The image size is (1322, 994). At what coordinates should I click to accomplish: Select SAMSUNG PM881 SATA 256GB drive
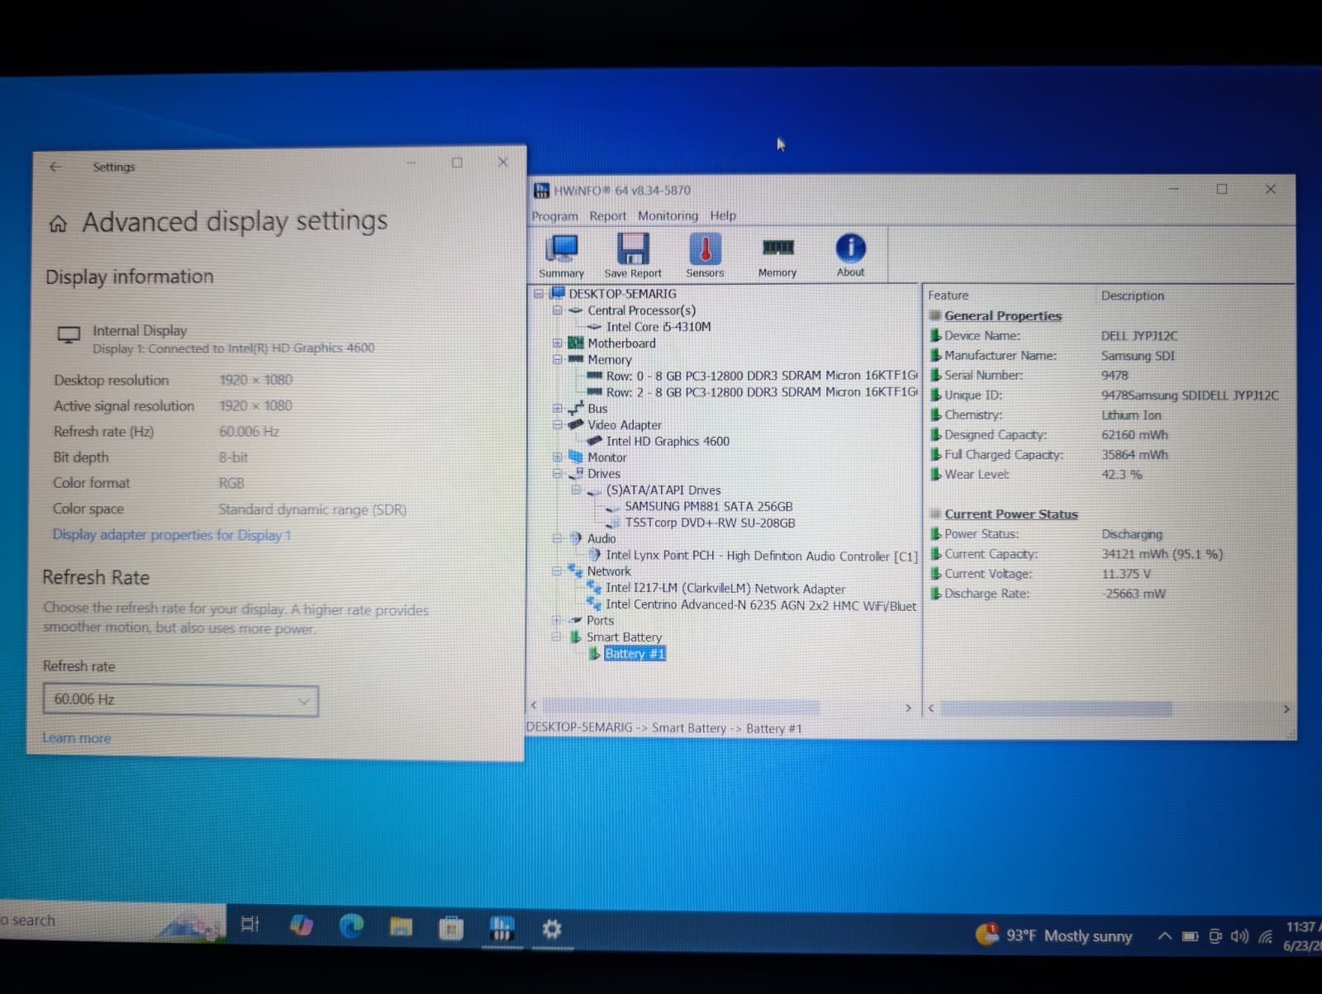click(x=708, y=507)
